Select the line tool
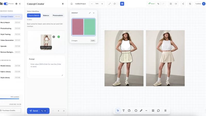 (146, 111)
